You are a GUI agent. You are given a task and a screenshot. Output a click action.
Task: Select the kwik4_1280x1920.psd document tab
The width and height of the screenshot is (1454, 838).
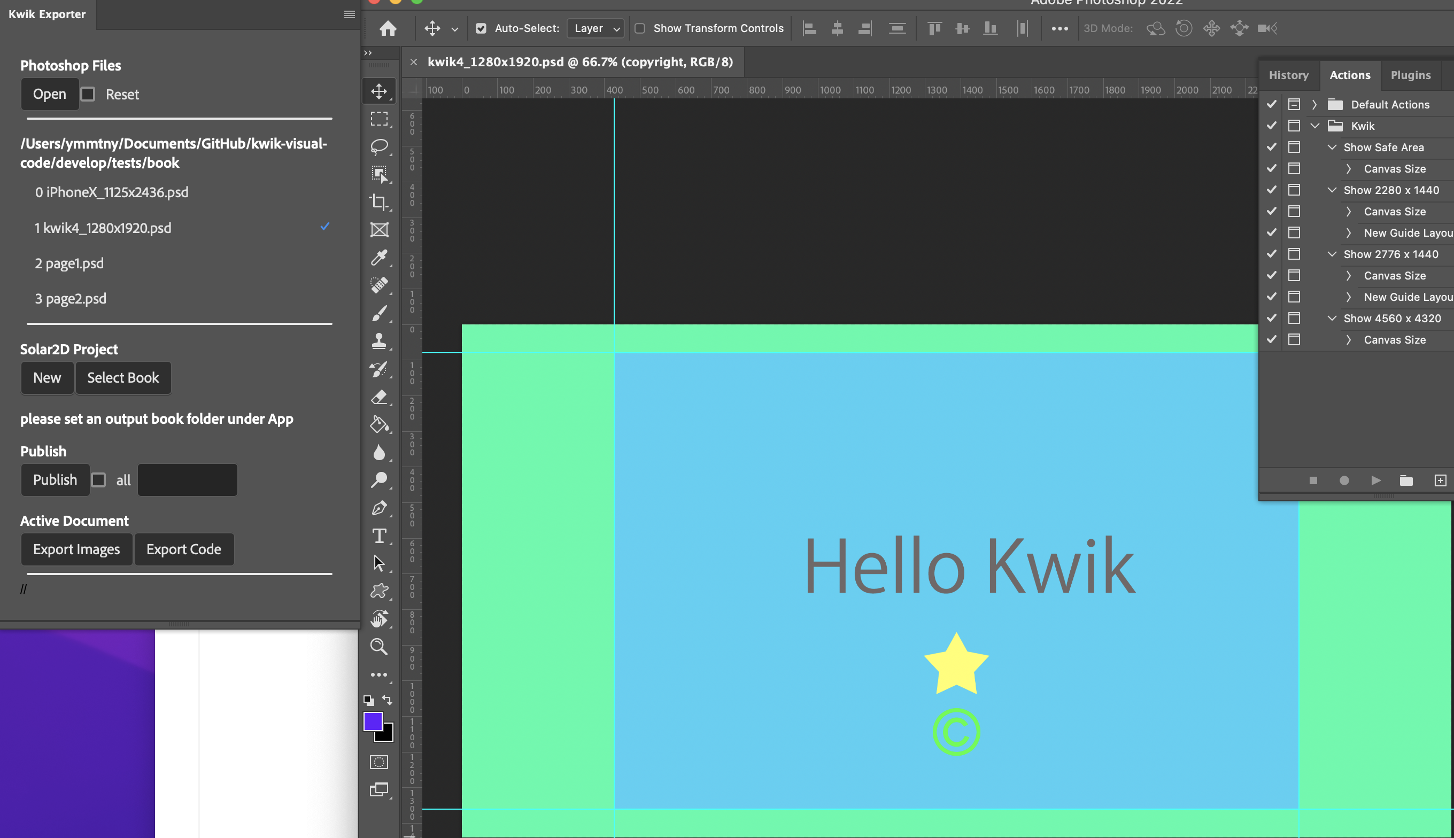click(x=579, y=61)
